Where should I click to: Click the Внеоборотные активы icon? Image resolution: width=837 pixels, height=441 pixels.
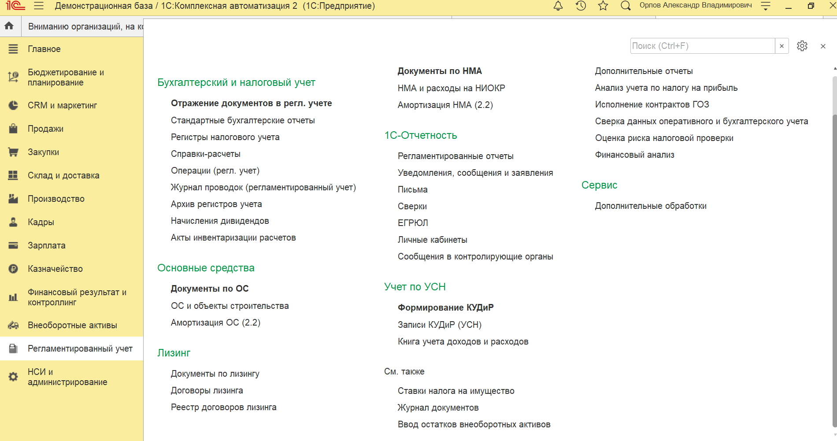(13, 325)
